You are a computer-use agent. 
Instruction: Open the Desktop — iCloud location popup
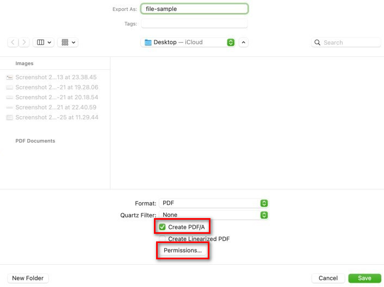[188, 42]
